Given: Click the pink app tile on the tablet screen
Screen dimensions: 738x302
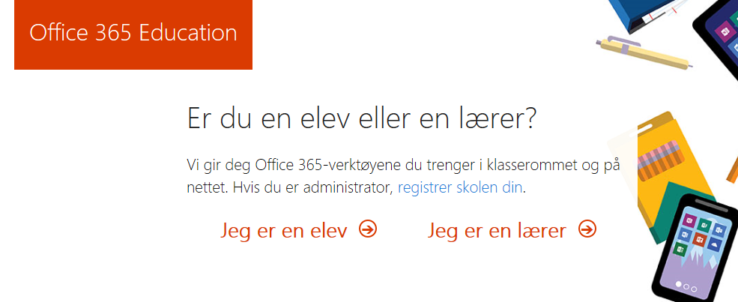Looking at the screenshot, I should click(725, 32).
